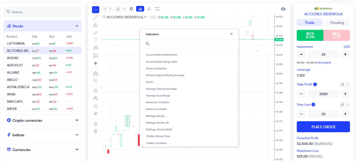357x161 pixels.
Task: Click the Investment amount field
Action: pyautogui.click(x=323, y=54)
